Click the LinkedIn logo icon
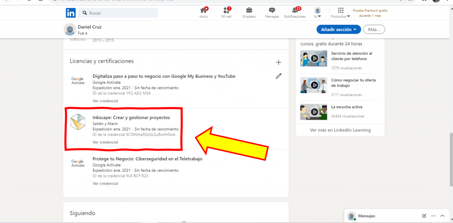The height and width of the screenshot is (223, 453). pos(71,13)
